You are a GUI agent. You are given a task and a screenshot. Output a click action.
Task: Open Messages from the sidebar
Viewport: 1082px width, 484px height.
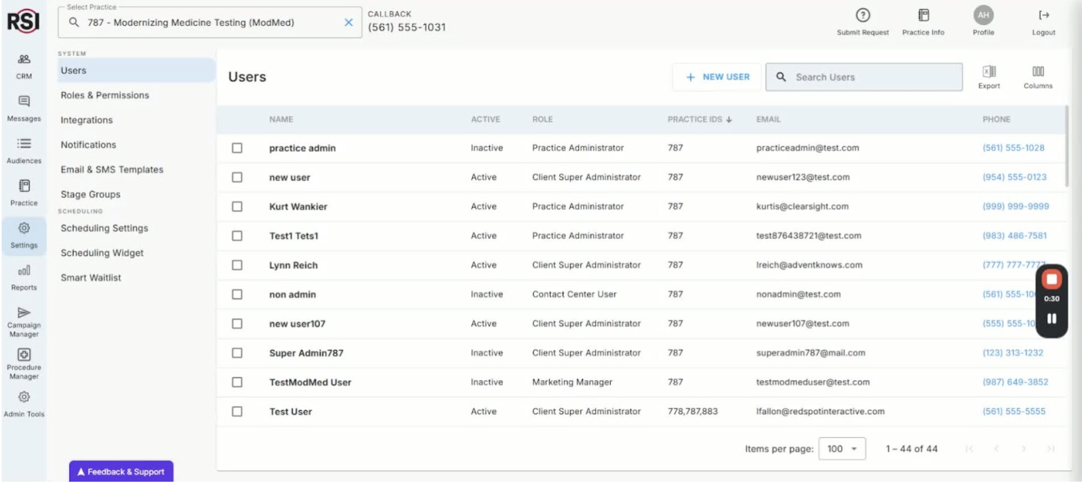24,101
